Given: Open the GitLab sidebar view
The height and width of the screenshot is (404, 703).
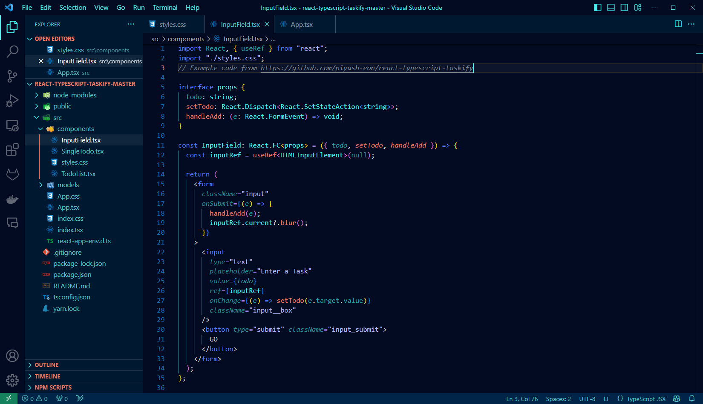Looking at the screenshot, I should click(12, 174).
